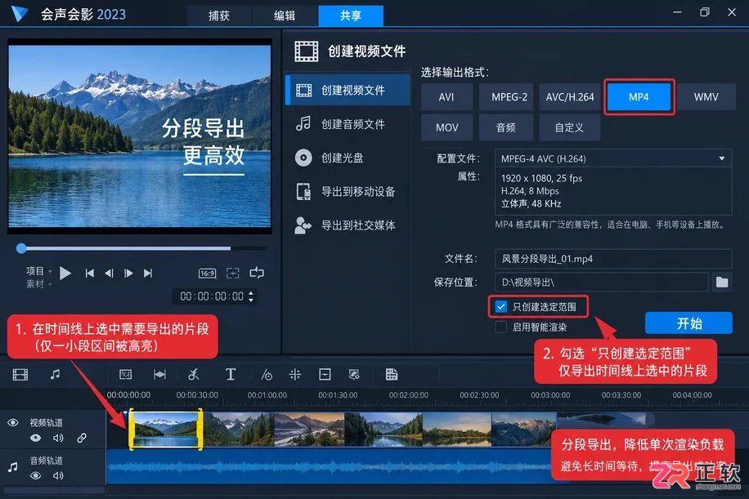The width and height of the screenshot is (749, 499).
Task: Click the music note icon in timeline toolbar
Action: 56,375
